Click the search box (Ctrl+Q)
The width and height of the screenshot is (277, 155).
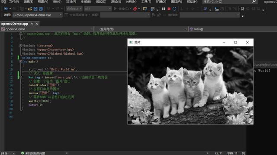click(230, 2)
